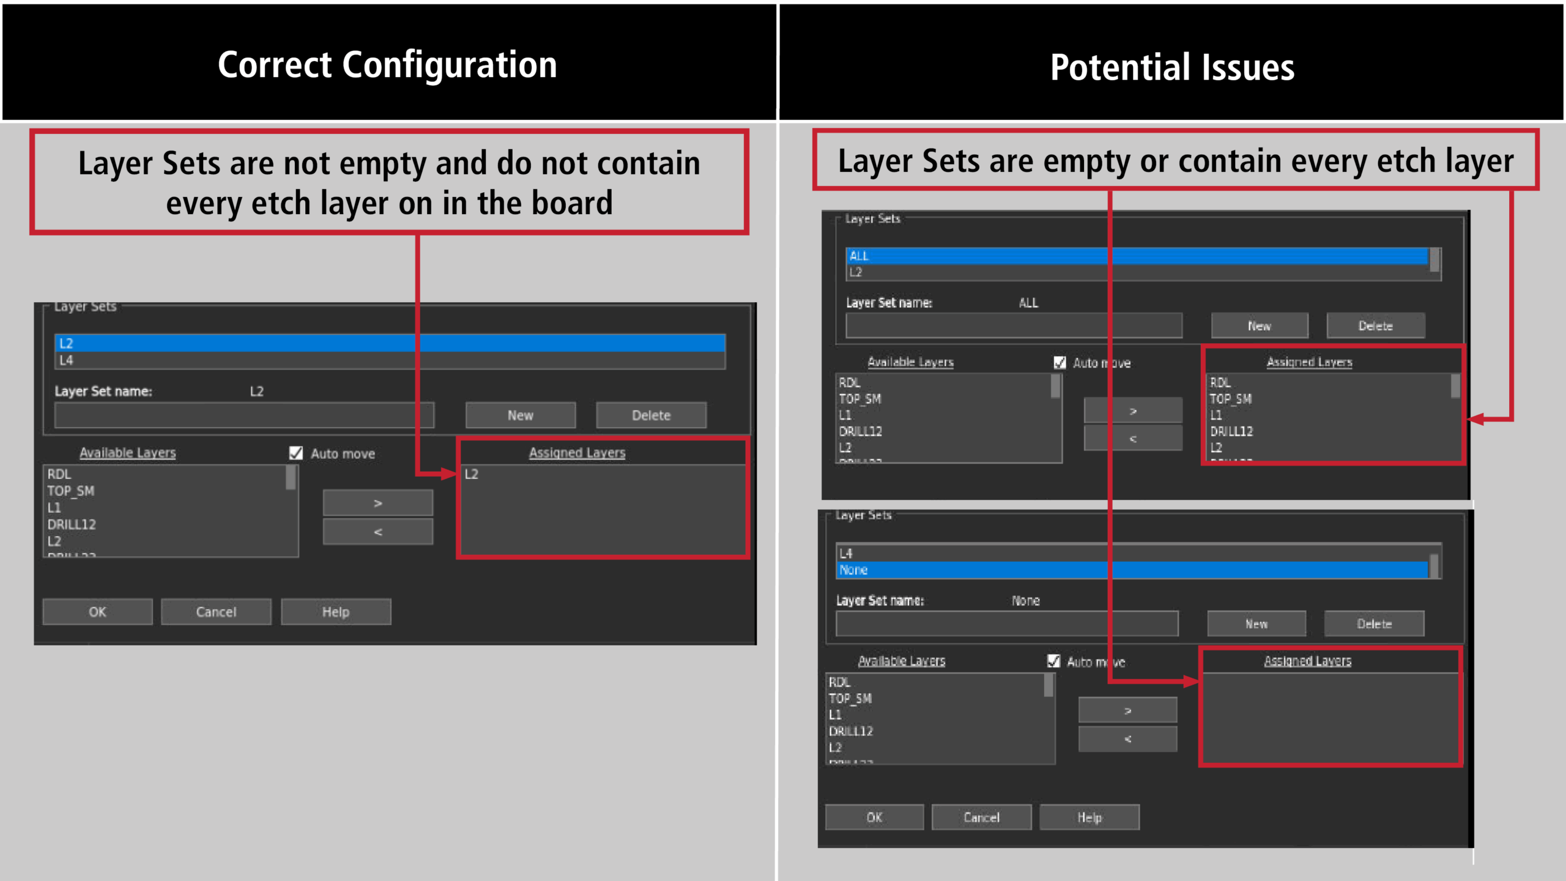Select DRILL12 in the Correct Configuration Available Layers list

72,524
